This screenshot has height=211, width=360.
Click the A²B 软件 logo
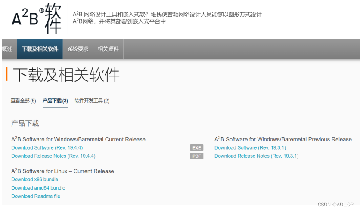[37, 19]
